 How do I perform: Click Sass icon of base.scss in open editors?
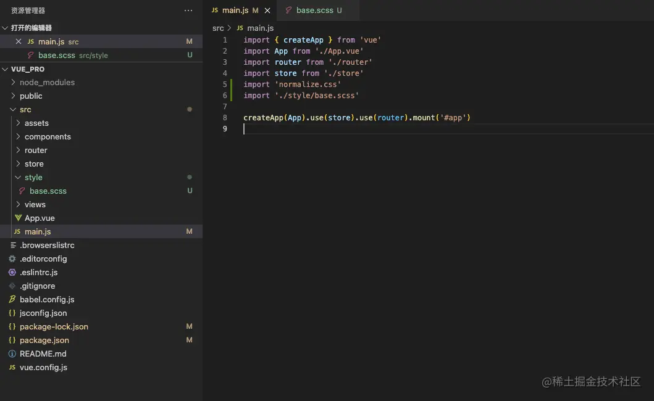[30, 55]
